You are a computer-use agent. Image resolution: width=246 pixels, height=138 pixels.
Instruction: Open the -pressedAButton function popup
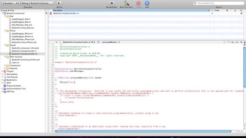[x=110, y=42]
